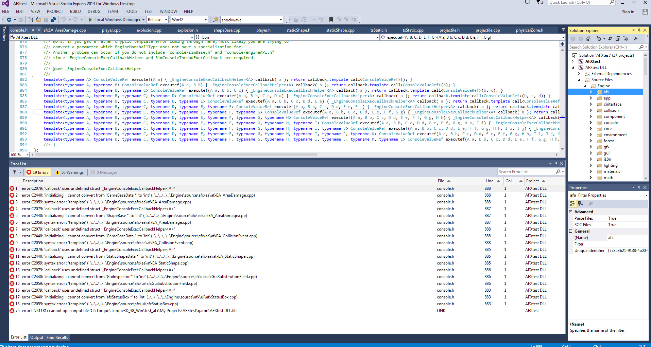Toggle auto-hide pin on Solution Explorer
651x347 pixels.
pyautogui.click(x=639, y=30)
